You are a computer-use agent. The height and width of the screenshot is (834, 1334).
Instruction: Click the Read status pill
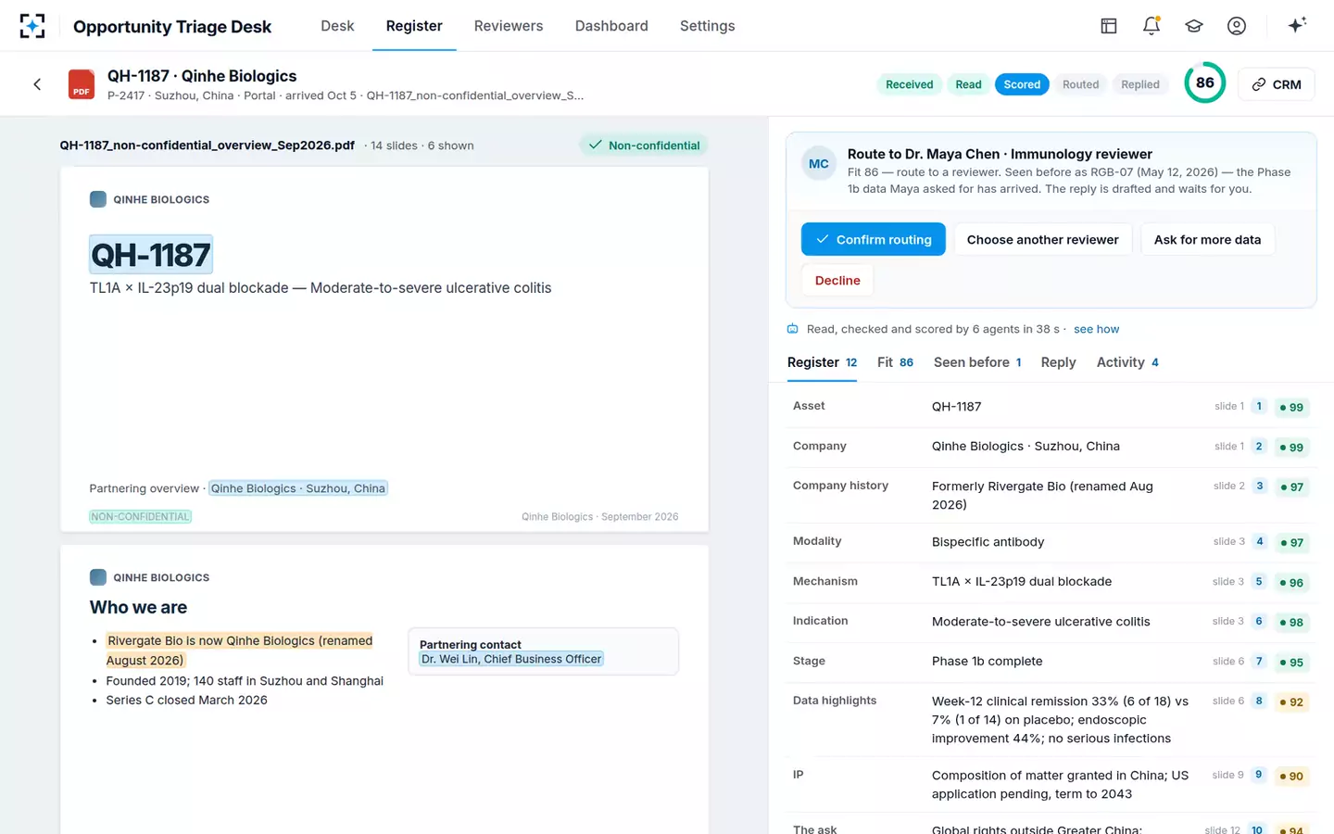(968, 84)
